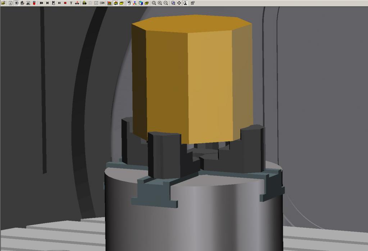Click the right-arrow icon in toolbar

[x=17, y=3]
